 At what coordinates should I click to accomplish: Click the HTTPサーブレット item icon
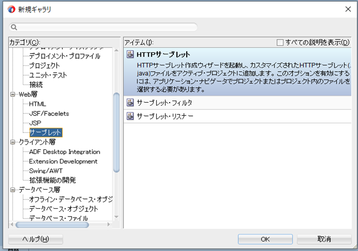coord(130,55)
